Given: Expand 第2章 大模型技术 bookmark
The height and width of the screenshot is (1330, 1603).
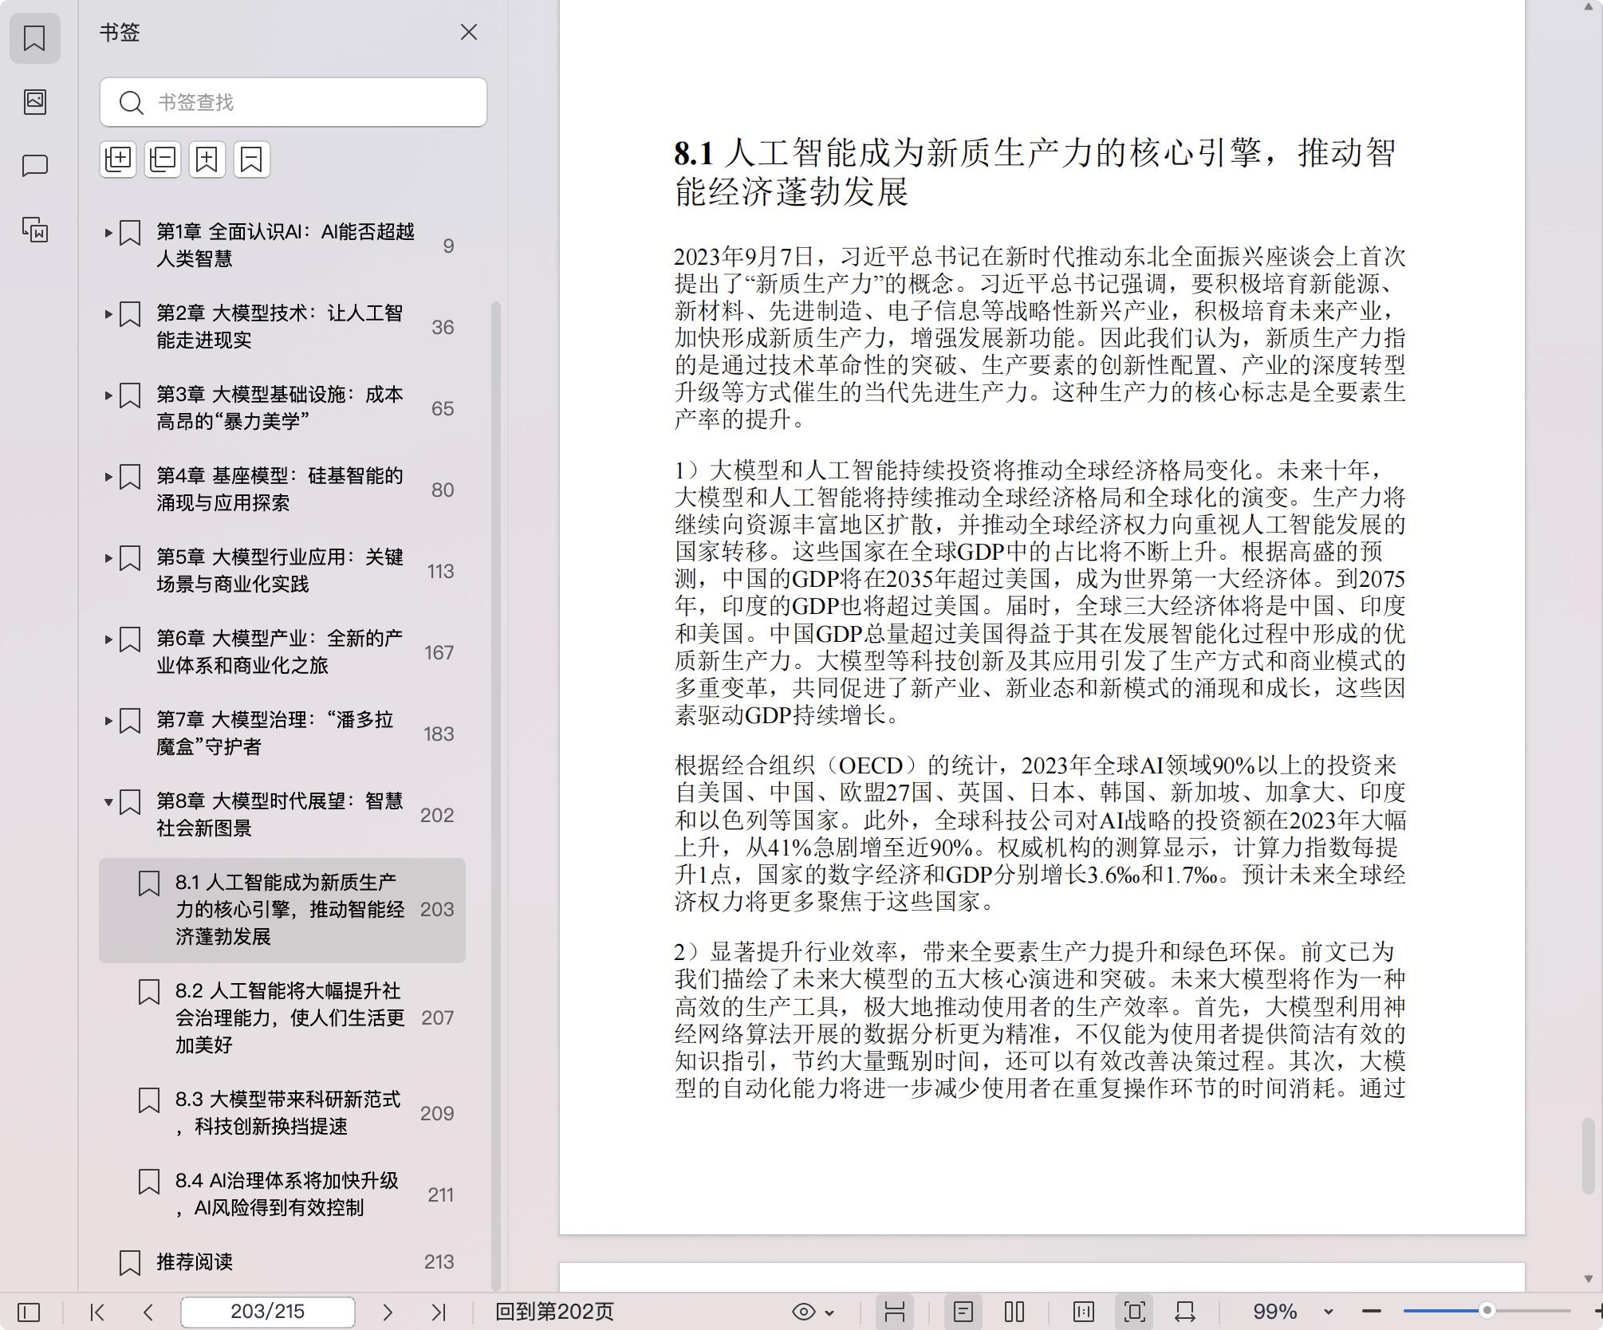Looking at the screenshot, I should click(x=108, y=313).
